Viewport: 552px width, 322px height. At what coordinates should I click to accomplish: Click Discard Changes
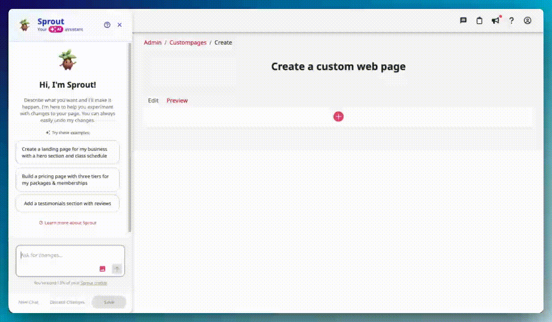[67, 302]
